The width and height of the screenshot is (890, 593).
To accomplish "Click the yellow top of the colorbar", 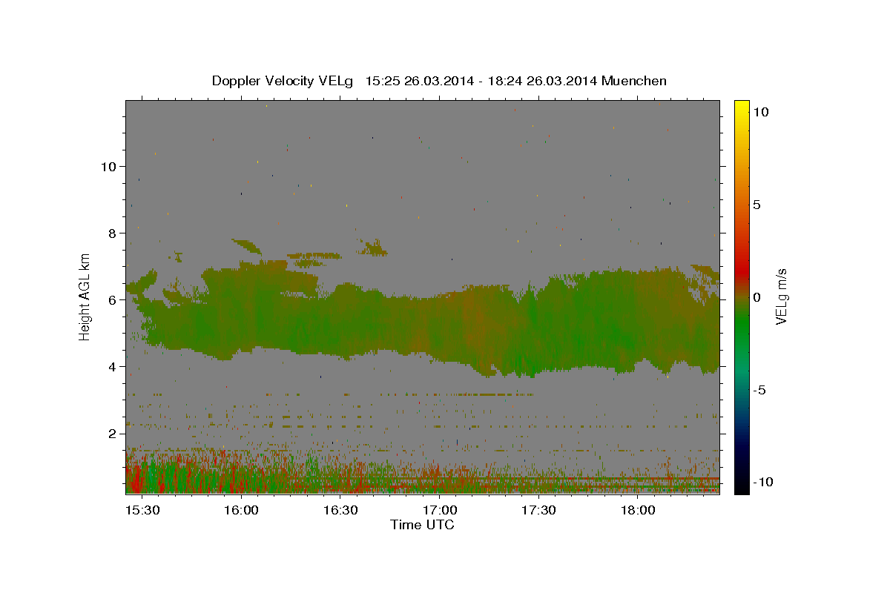I will pos(742,107).
